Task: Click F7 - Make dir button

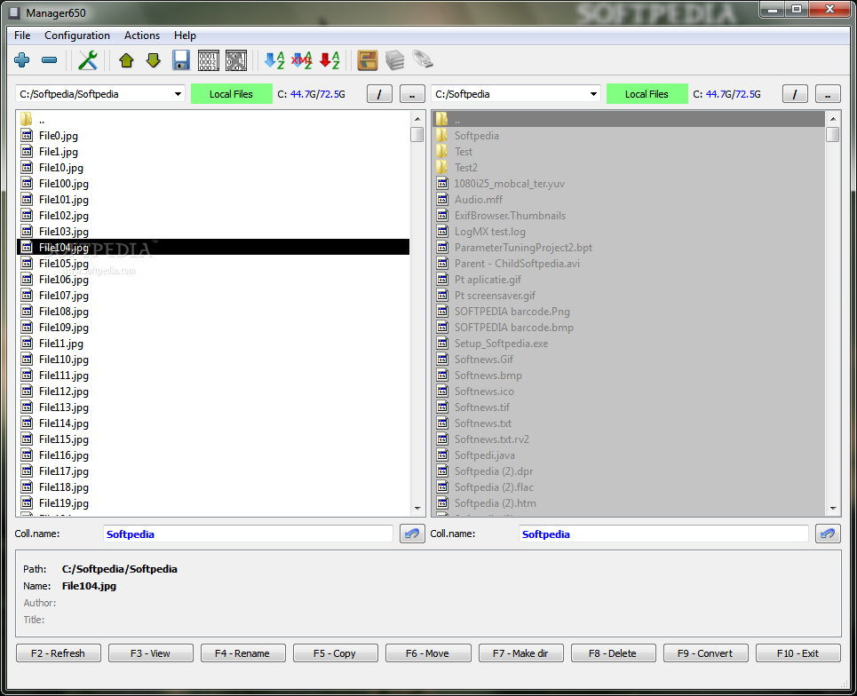Action: click(x=521, y=653)
